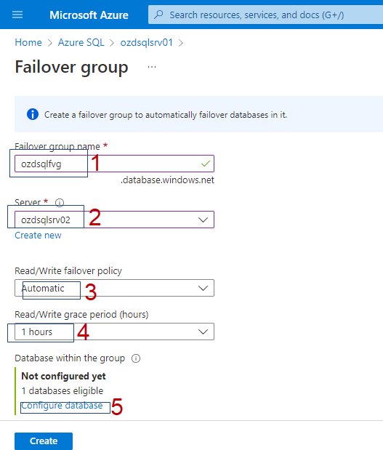Screen dimensions: 383x450
Task: Click the Create button
Action: 44,441
